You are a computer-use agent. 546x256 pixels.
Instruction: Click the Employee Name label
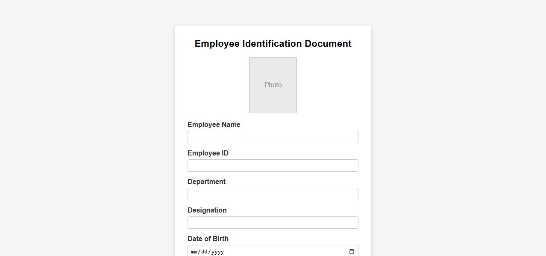[x=214, y=125]
